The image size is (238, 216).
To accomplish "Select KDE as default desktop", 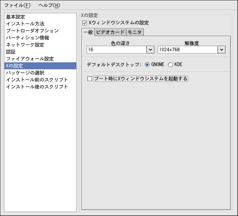I will click(x=170, y=65).
